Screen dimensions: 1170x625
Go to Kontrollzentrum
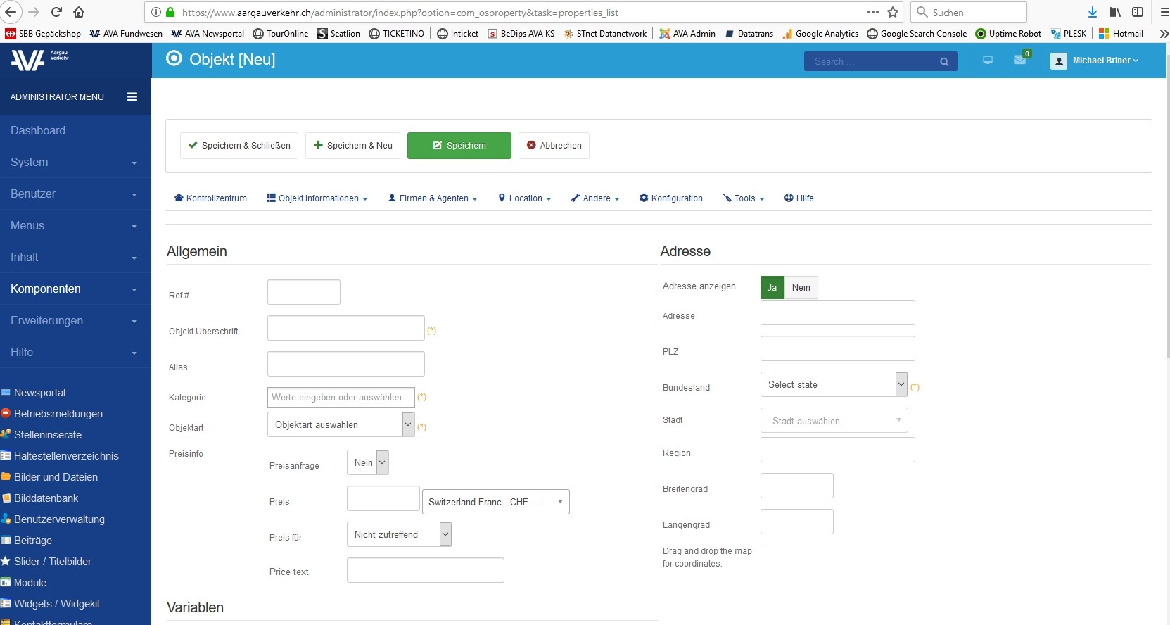[x=210, y=198]
